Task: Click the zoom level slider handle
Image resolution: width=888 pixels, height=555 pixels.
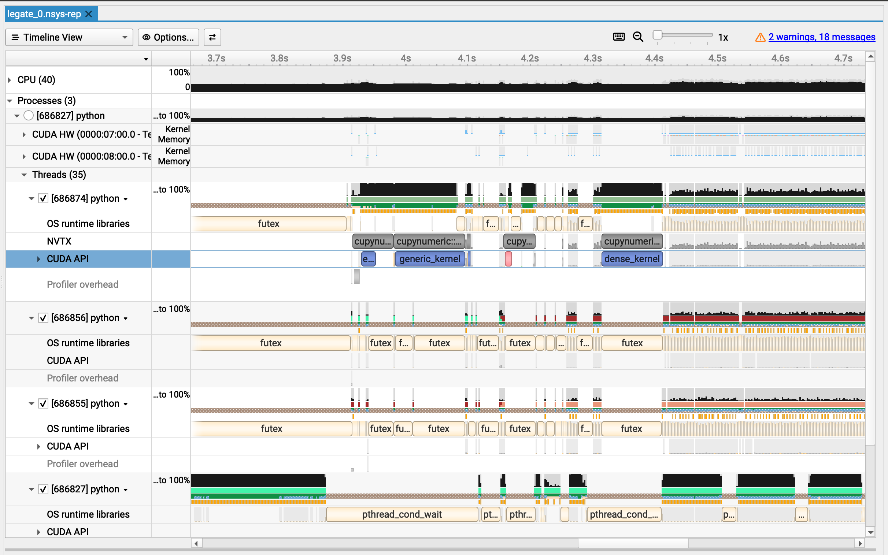Action: [657, 35]
